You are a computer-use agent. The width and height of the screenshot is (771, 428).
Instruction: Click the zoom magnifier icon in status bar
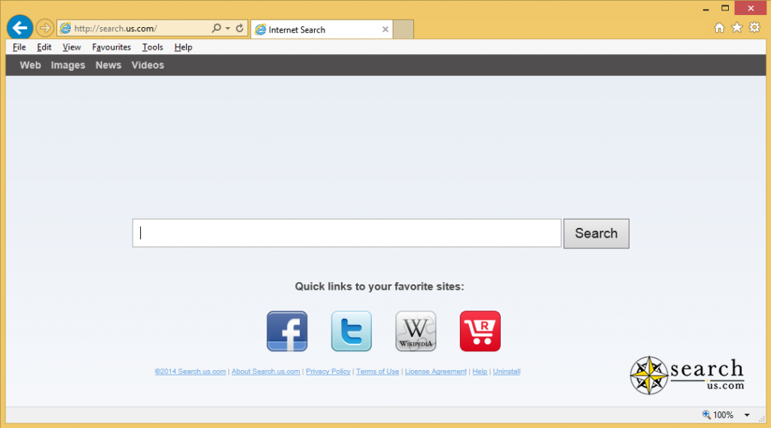(x=706, y=414)
